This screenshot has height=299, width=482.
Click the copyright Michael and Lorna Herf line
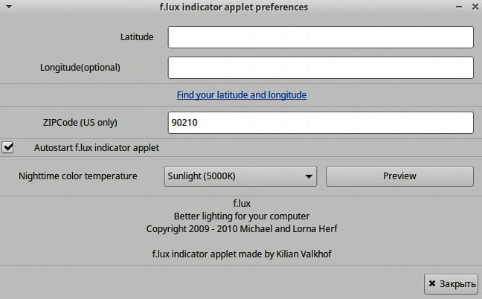[242, 228]
